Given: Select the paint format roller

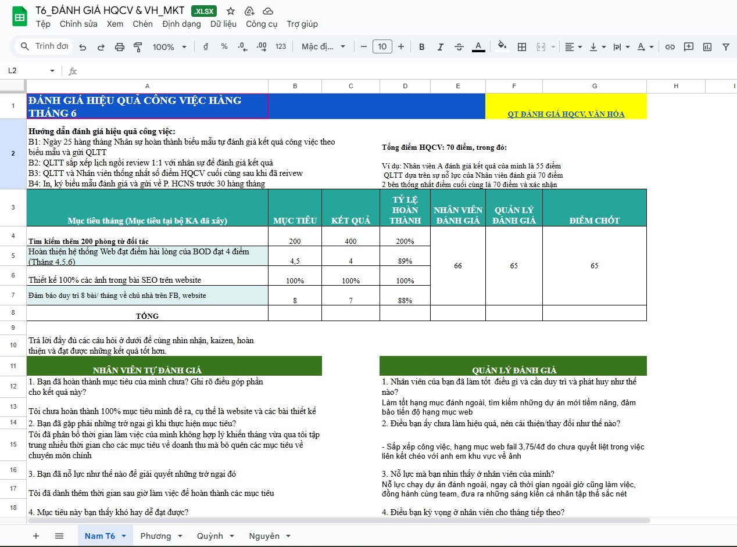Looking at the screenshot, I should click(138, 47).
